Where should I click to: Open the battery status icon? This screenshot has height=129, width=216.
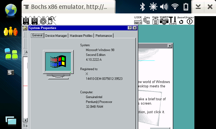(x=186, y=7)
